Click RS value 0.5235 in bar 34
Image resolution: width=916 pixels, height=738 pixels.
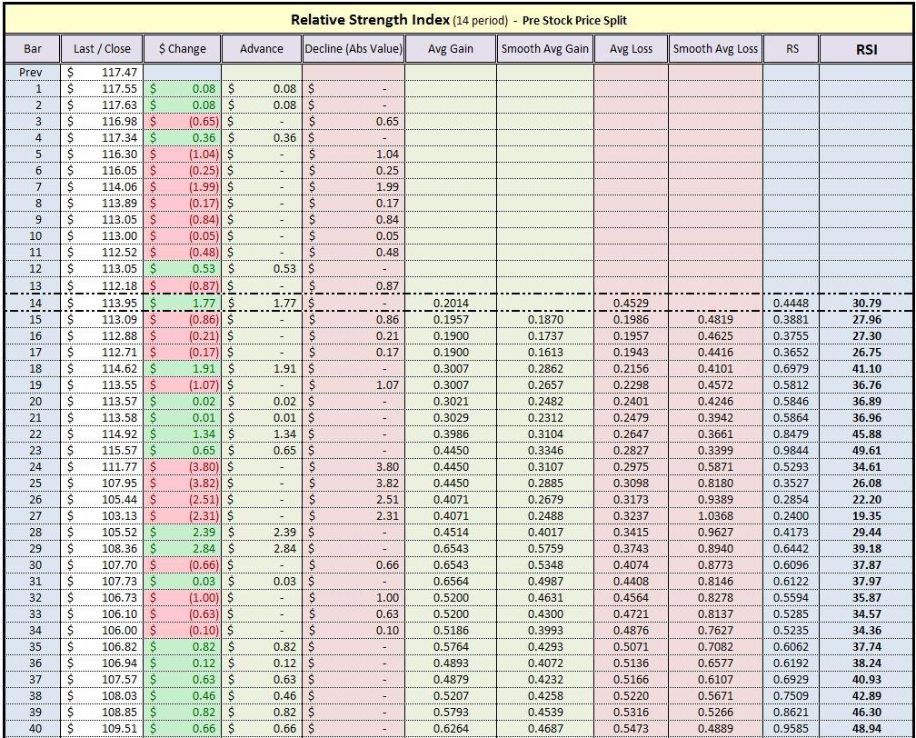coord(792,631)
